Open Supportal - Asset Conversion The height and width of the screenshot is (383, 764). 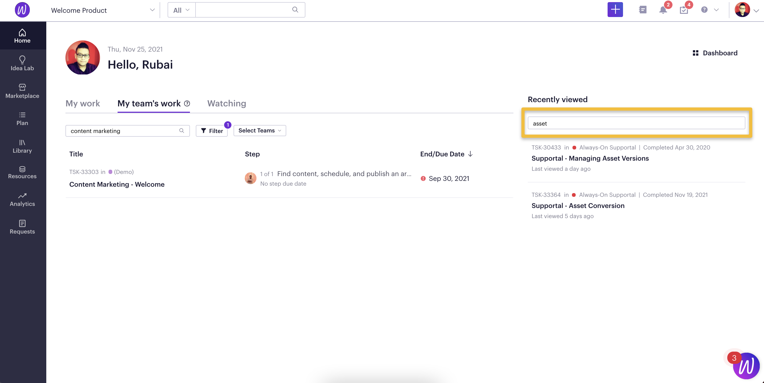578,206
